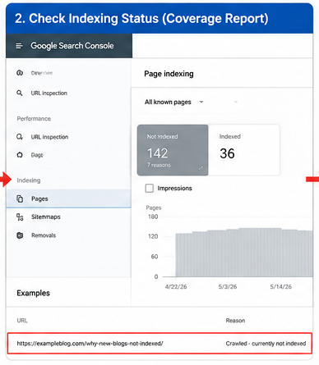Click the magnifier icon beside the top URL inspection item

pyautogui.click(x=20, y=94)
